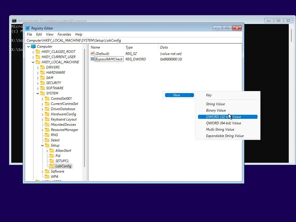Click the DriverDatabase folder icon
296x222 pixels.
pyautogui.click(x=47, y=109)
